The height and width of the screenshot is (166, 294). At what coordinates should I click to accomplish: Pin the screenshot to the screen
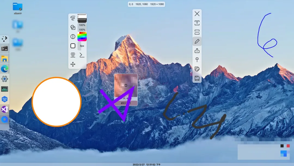[197, 60]
